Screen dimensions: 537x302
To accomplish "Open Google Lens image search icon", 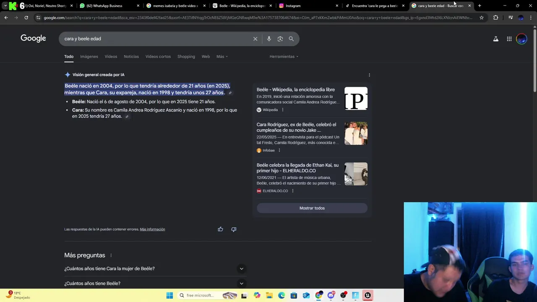I will point(280,39).
